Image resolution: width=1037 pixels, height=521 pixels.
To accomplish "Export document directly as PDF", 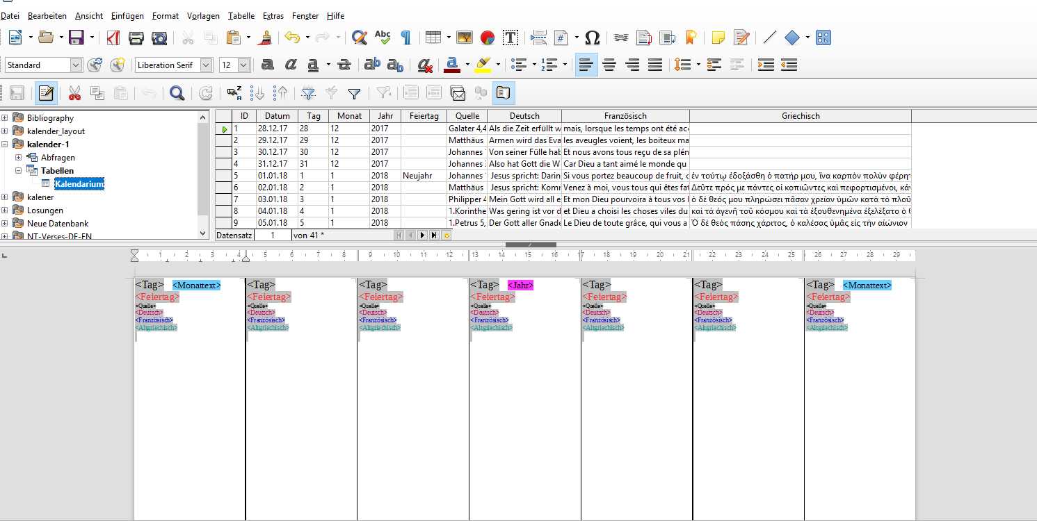I will tap(113, 38).
